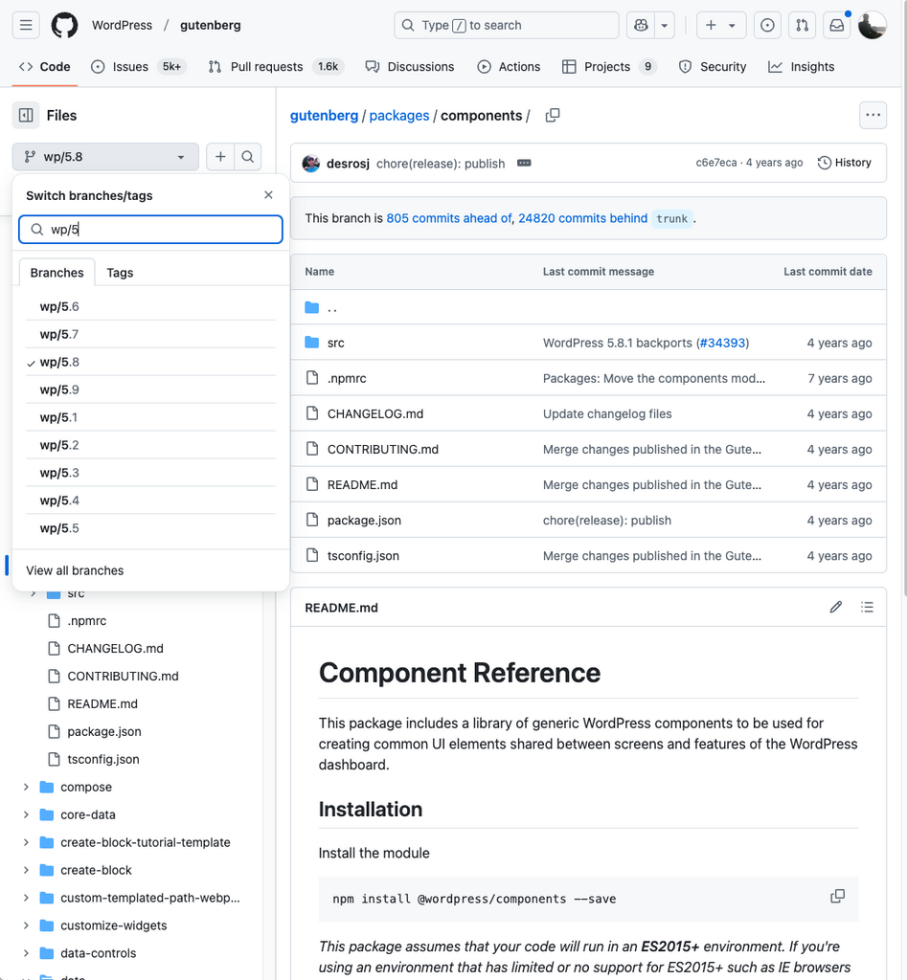The width and height of the screenshot is (907, 980).
Task: Collapse the Files side panel icon
Action: pos(26,116)
